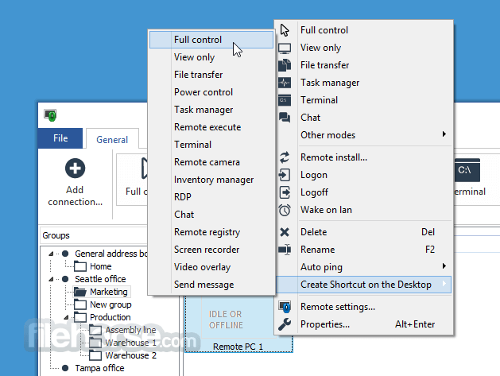Expand the Other modes submenu arrow

pyautogui.click(x=444, y=134)
